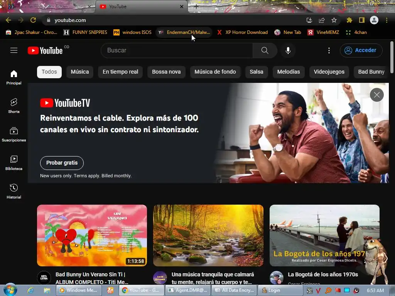
Task: Launch Internet Explorer from taskbar
Action: 30,290
